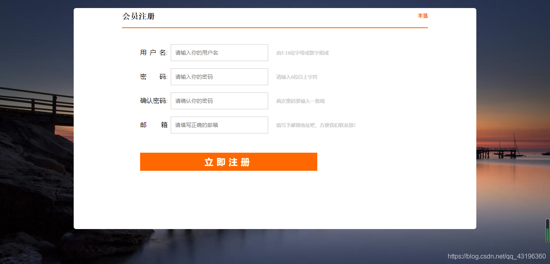Open the 米狐 link in the header
This screenshot has height=264, width=550.
pos(423,16)
